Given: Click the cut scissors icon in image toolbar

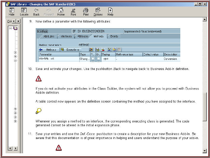Looking at the screenshot, I should pyautogui.click(x=109, y=50).
